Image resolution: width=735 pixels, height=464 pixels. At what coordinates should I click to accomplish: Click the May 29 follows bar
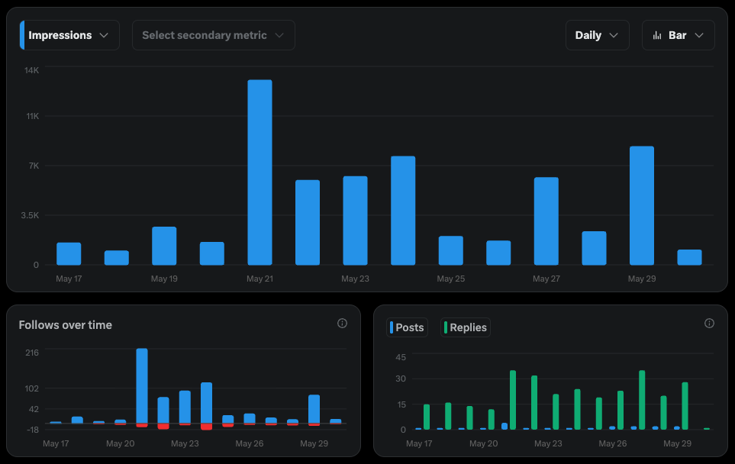[314, 409]
